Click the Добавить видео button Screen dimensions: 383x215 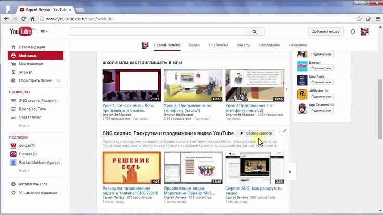pos(326,32)
